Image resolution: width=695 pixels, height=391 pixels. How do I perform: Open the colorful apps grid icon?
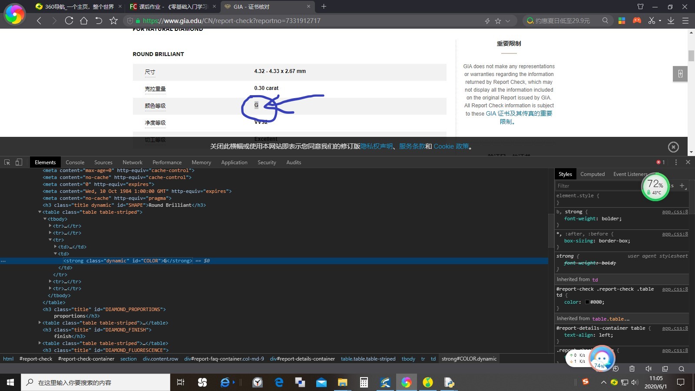(622, 20)
